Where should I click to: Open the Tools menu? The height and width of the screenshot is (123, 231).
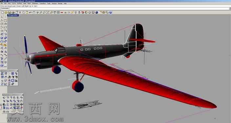49,3
